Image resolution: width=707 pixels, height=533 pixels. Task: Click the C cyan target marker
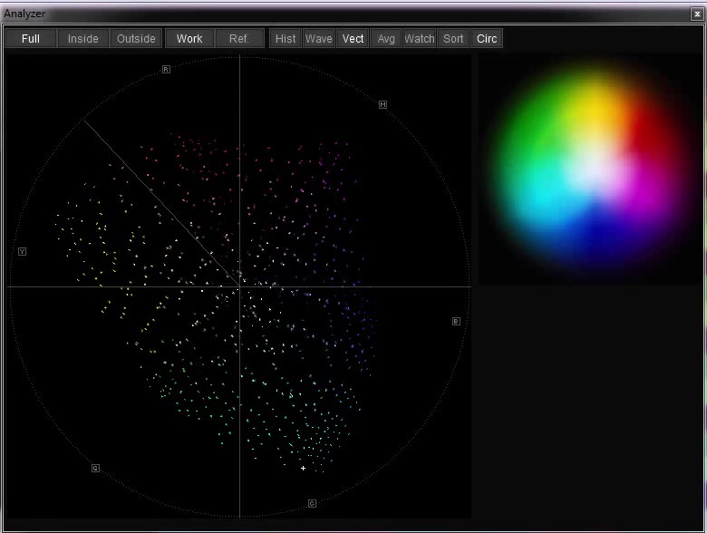point(312,503)
